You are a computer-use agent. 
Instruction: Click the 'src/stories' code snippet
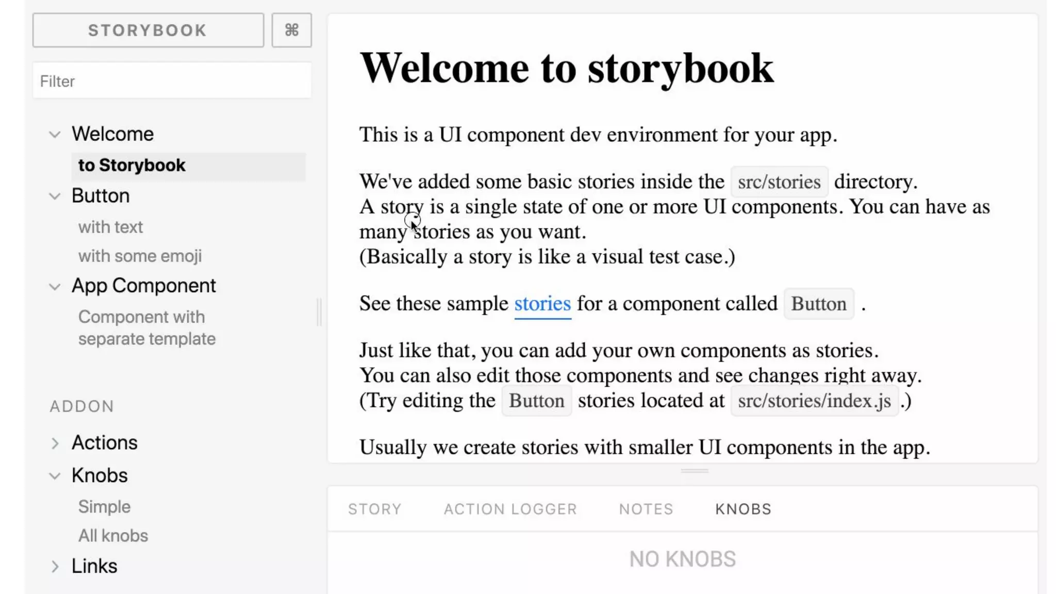(779, 181)
